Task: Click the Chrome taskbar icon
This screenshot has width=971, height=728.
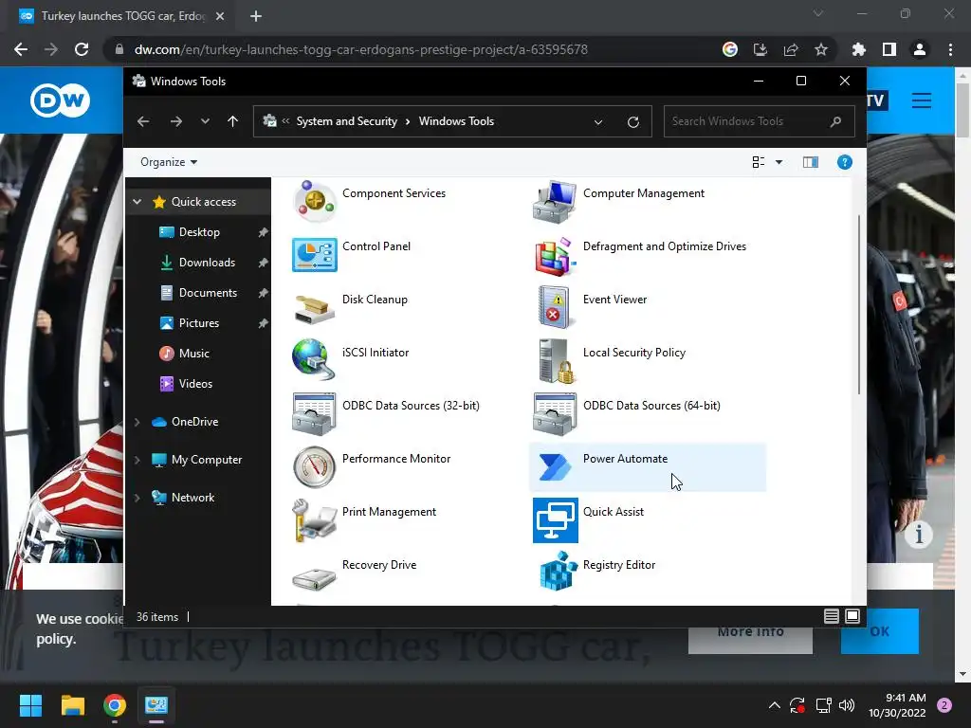Action: pos(115,705)
